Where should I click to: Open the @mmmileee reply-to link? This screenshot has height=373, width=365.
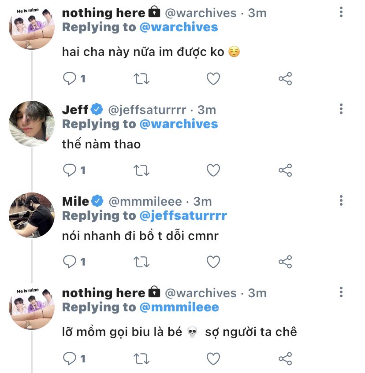pos(179,307)
